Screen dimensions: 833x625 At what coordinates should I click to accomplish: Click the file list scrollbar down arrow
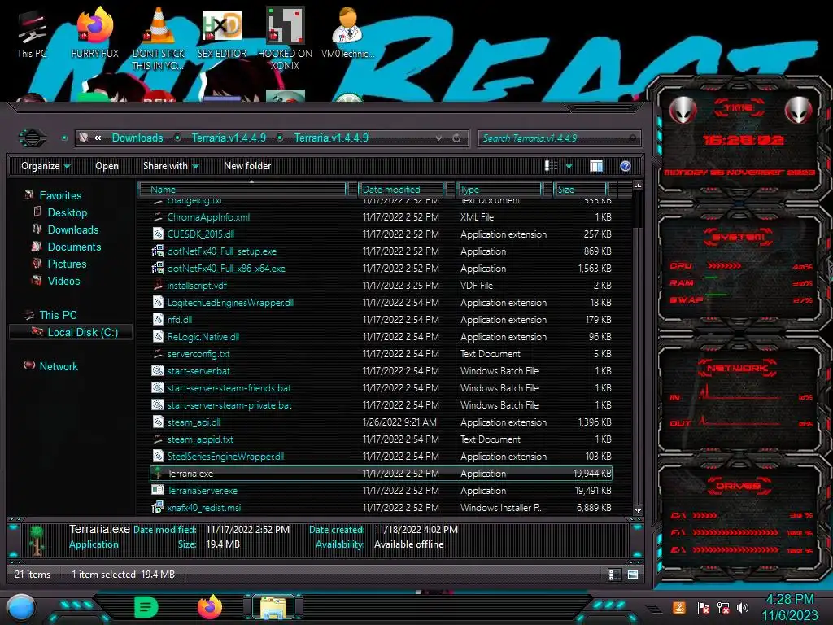(638, 510)
